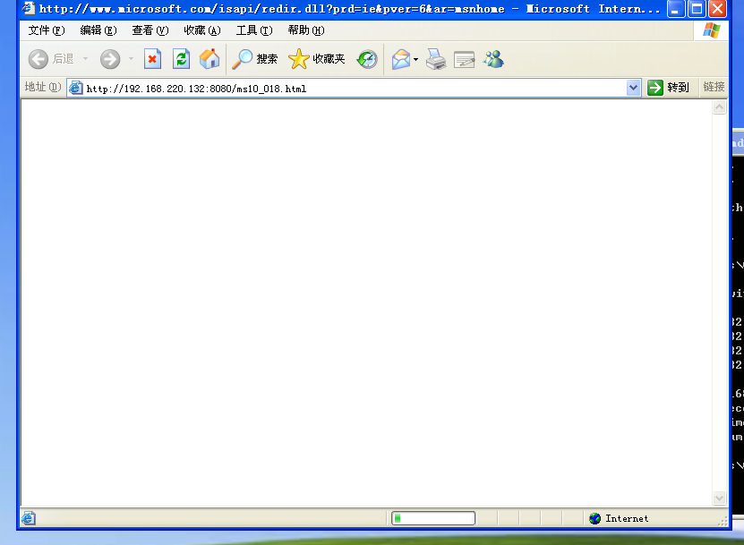Expand the Mail dropdown arrow

tap(415, 59)
